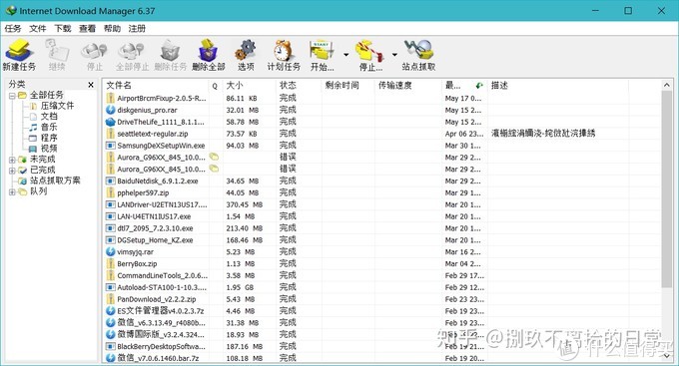The image size is (679, 366).
Task: Select 文档 category
Action: click(49, 117)
